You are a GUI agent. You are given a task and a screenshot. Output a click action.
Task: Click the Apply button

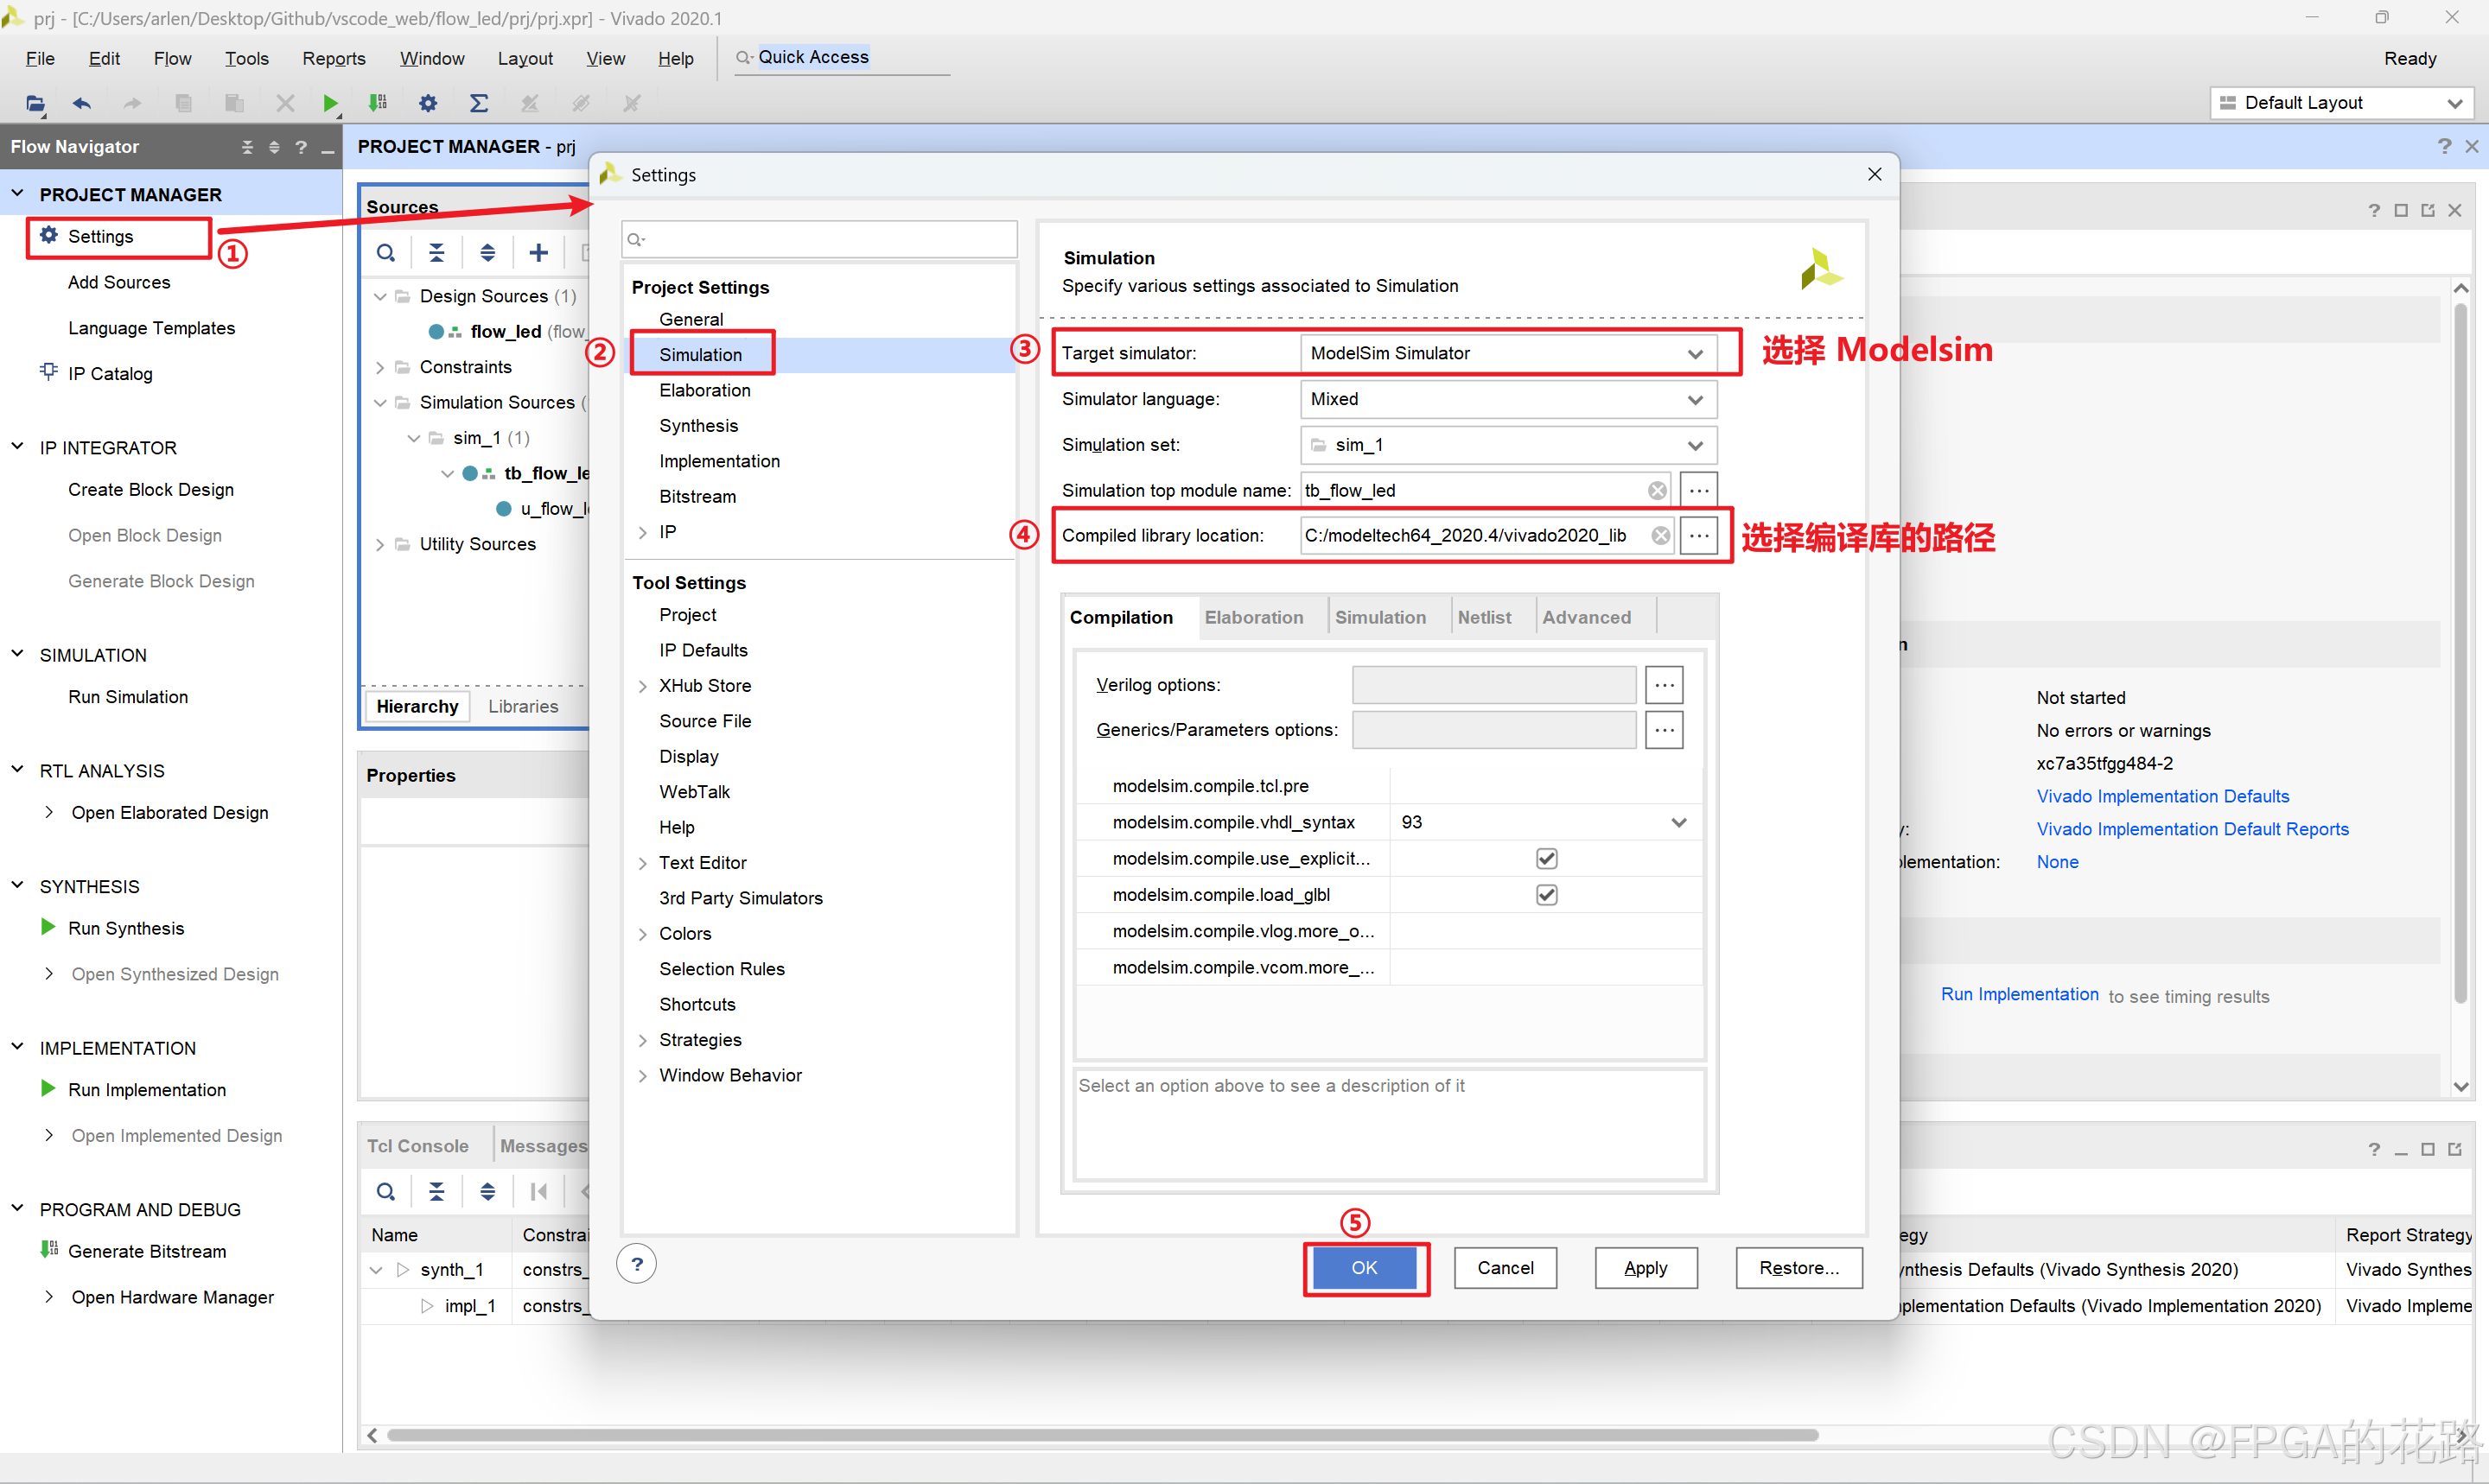click(x=1646, y=1268)
